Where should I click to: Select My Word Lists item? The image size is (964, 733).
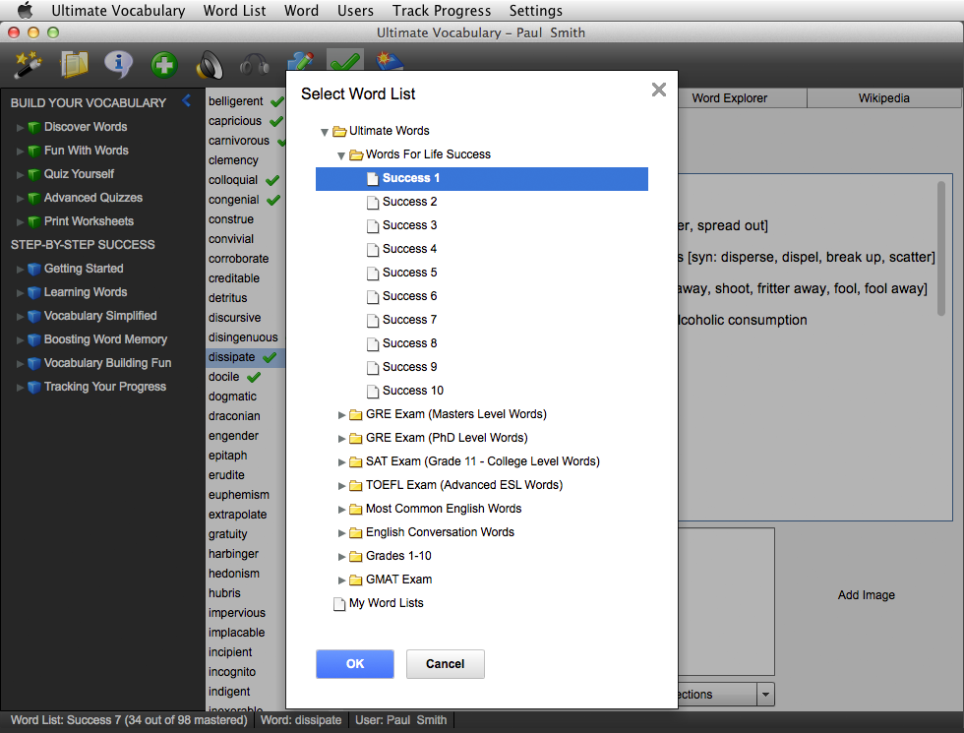386,603
